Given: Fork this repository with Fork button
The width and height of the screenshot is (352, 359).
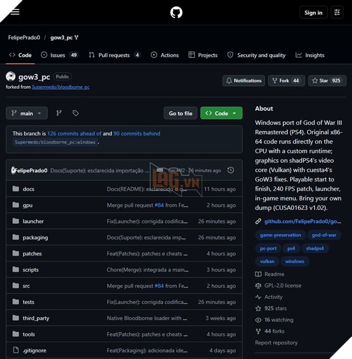Looking at the screenshot, I should coord(287,80).
